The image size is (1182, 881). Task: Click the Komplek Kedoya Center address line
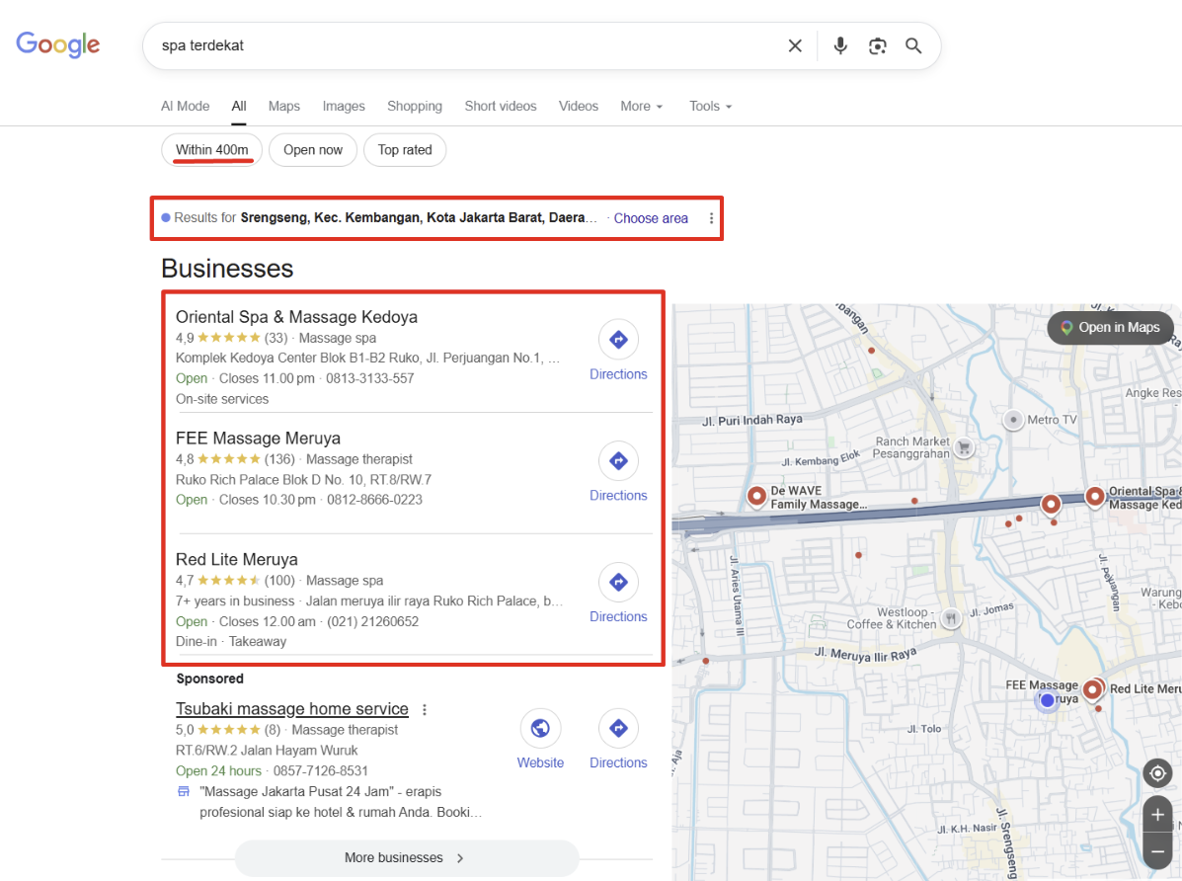click(368, 359)
